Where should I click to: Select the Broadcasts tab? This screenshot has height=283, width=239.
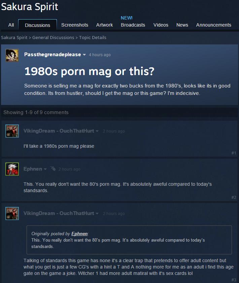click(x=133, y=25)
